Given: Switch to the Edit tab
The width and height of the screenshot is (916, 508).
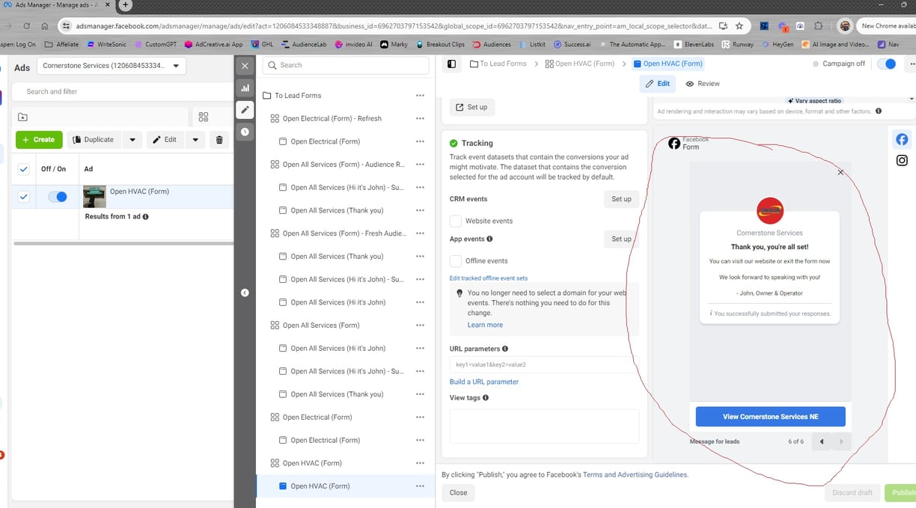Looking at the screenshot, I should [x=658, y=84].
